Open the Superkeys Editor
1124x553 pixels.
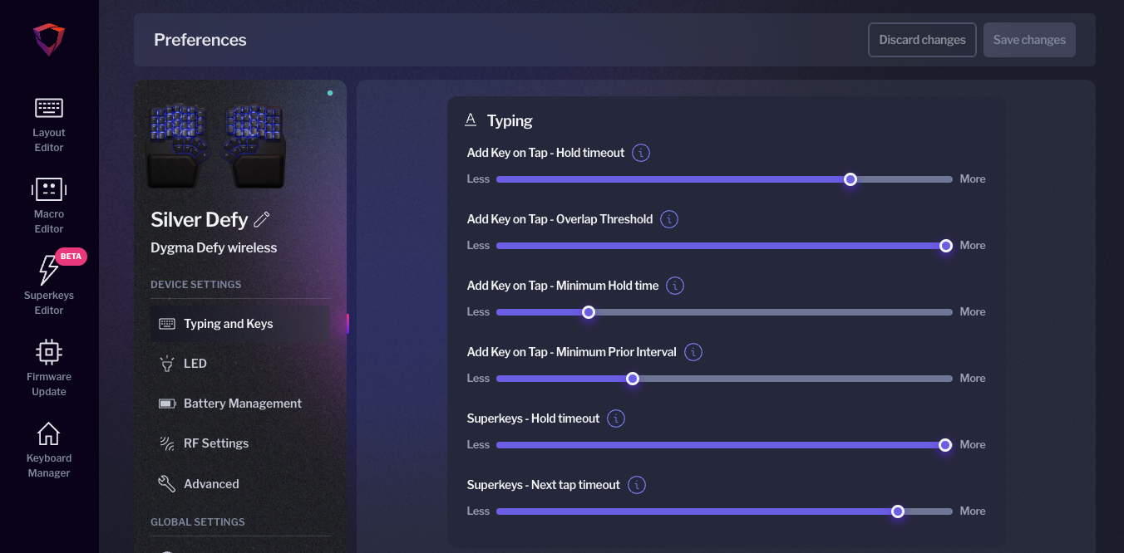(x=49, y=286)
